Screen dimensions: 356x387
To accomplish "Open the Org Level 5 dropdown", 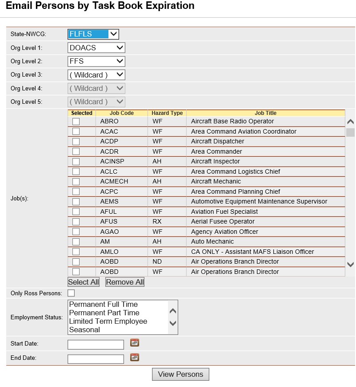I will (96, 102).
